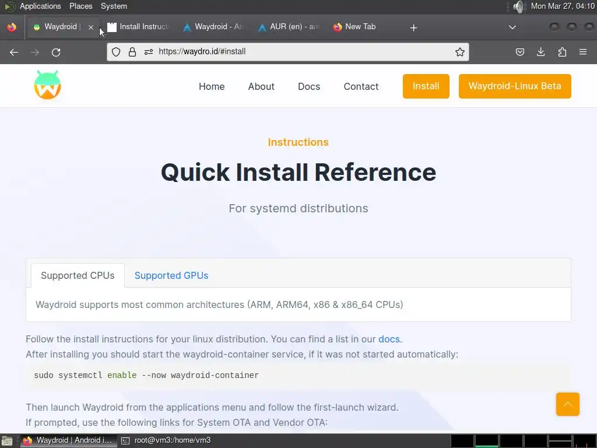Go to Home in site navigation
Viewport: 597px width, 448px height.
[212, 86]
